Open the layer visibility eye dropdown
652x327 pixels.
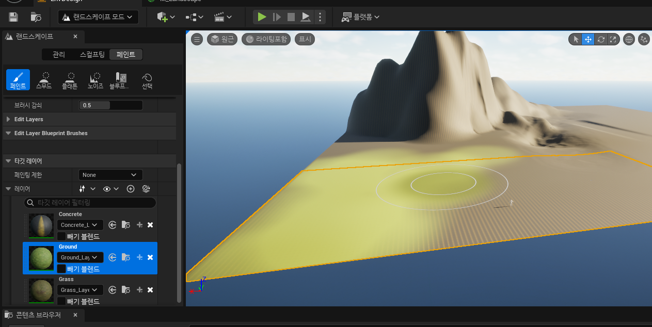pyautogui.click(x=110, y=189)
